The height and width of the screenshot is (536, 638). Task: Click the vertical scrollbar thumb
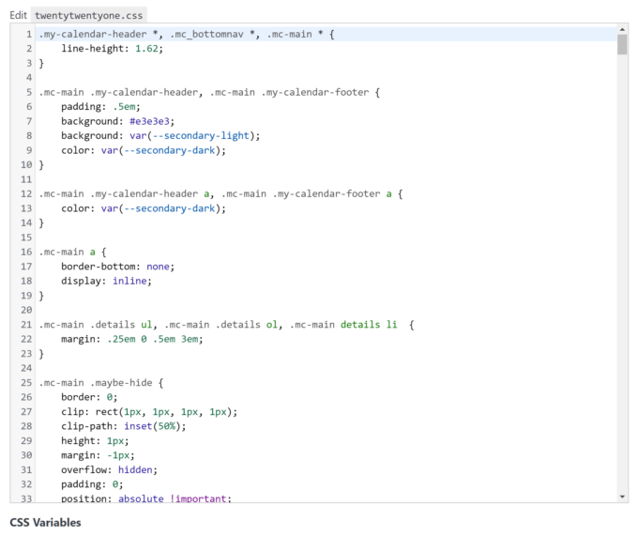622,44
